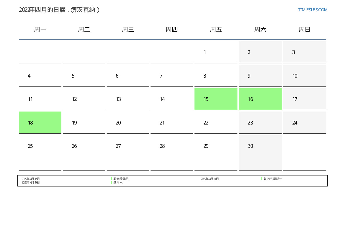
Task: Click the 耶稣受难日 holiday legend entry
Action: [121, 179]
